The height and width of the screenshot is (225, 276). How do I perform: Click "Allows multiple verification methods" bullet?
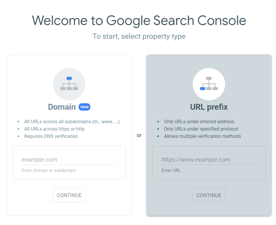(x=202, y=136)
